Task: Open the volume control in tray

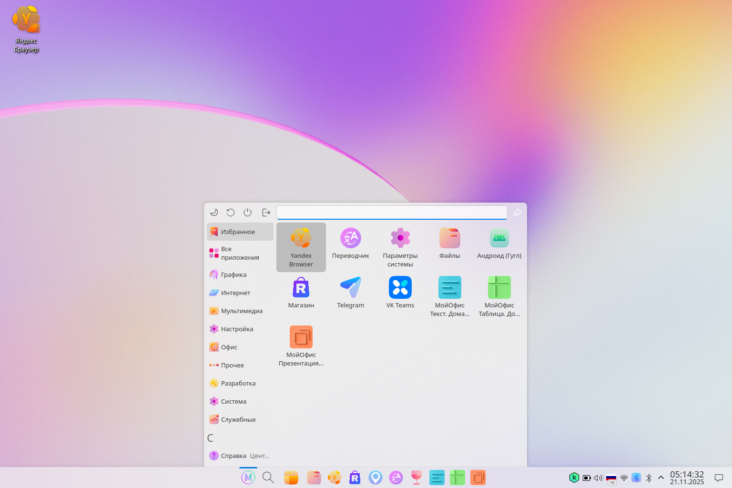Action: (x=598, y=478)
